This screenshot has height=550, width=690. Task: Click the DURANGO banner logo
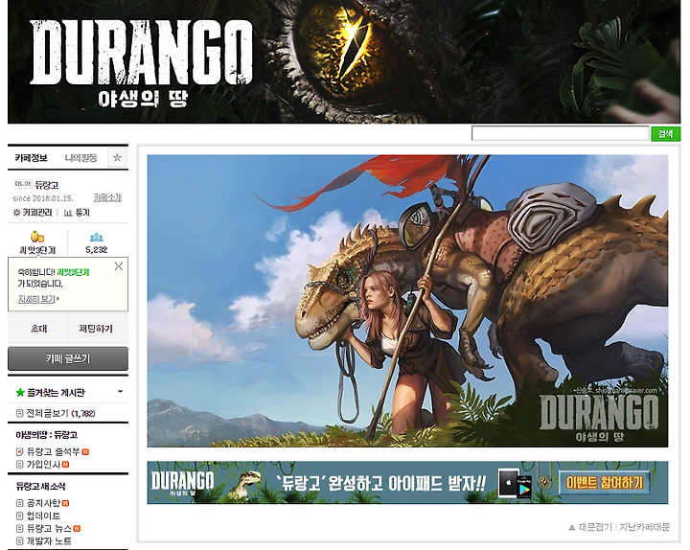coord(142,62)
